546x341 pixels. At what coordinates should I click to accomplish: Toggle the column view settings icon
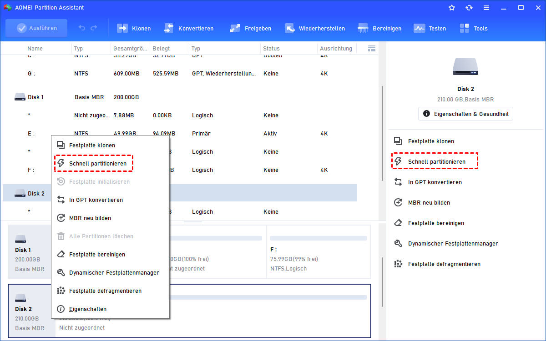click(x=372, y=48)
